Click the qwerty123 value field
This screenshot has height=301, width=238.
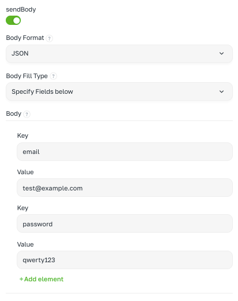(125, 260)
